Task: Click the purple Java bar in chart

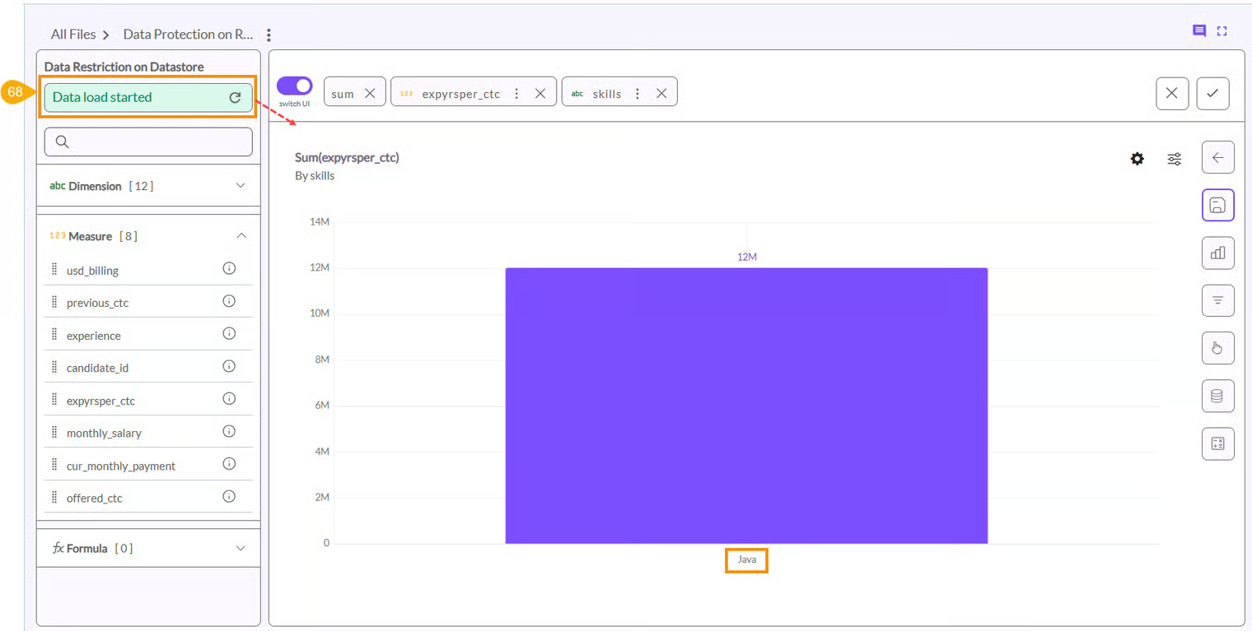Action: point(746,405)
